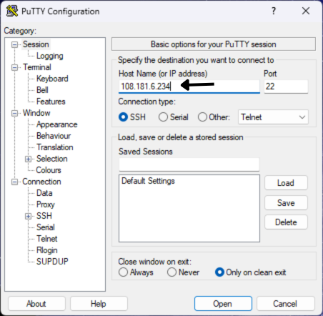Open the Keyboard settings category
Image resolution: width=323 pixels, height=316 pixels.
52,79
